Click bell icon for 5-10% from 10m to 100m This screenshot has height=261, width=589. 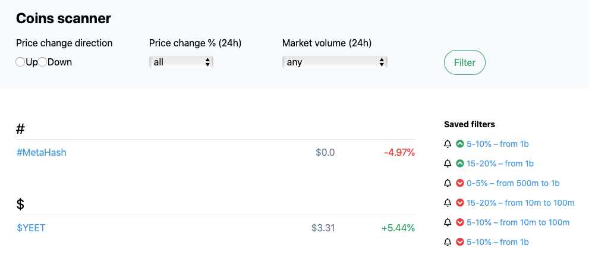(x=448, y=222)
